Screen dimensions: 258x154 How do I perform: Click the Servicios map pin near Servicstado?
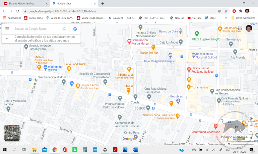pyautogui.click(x=231, y=44)
